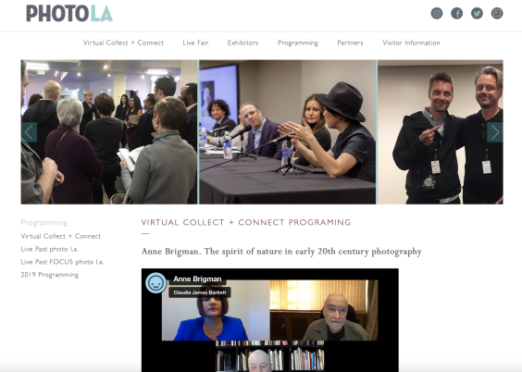Click the Photo LA logo
This screenshot has height=372, width=522.
click(69, 14)
